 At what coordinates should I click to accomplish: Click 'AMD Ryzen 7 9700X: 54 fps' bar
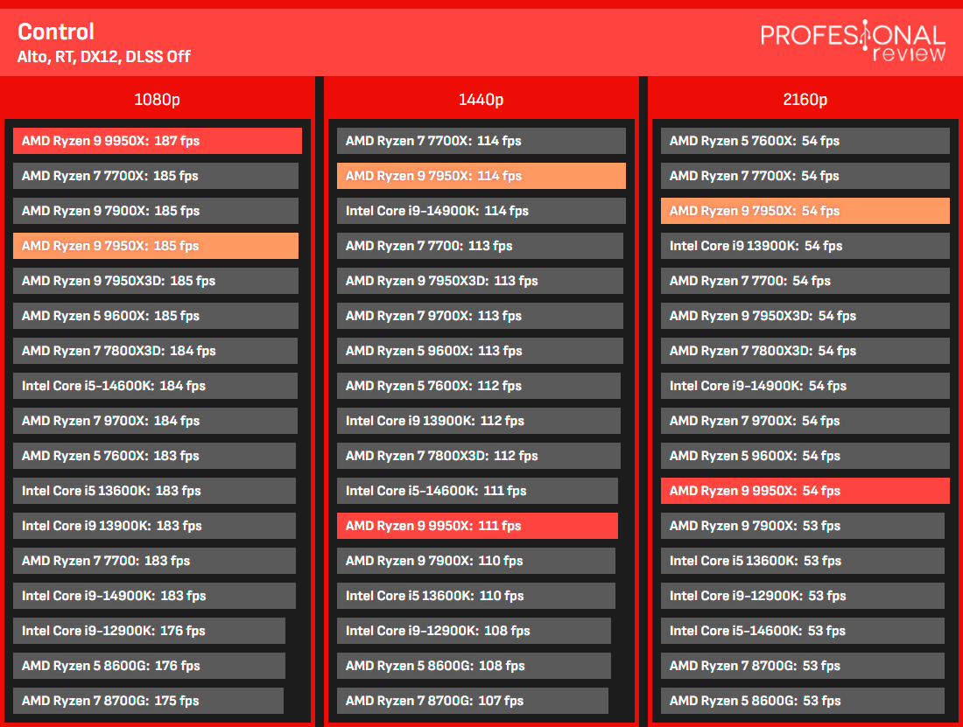[805, 420]
